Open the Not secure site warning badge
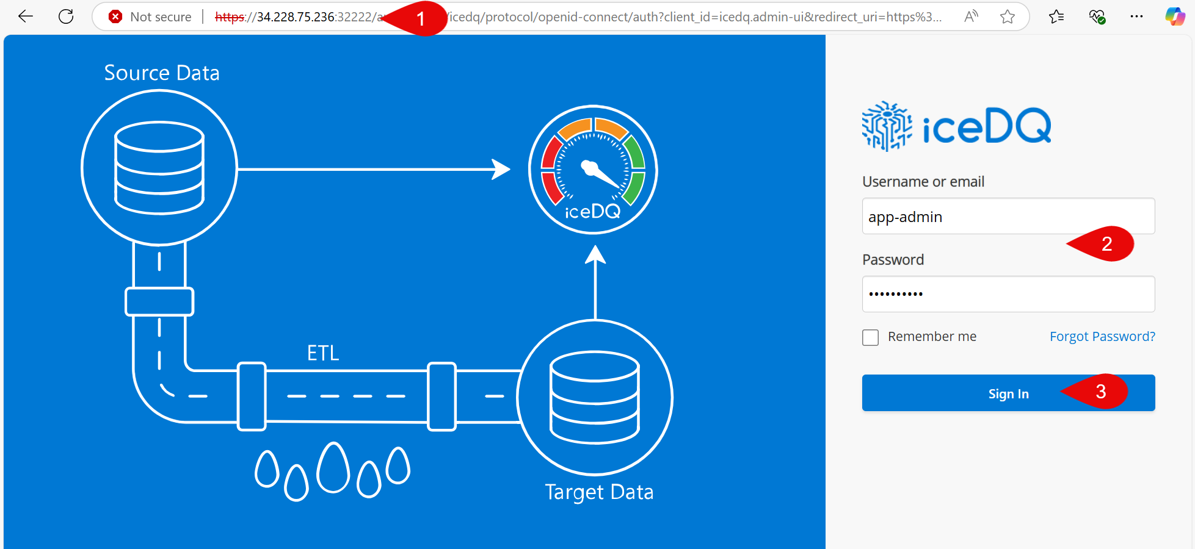The width and height of the screenshot is (1195, 549). [150, 17]
